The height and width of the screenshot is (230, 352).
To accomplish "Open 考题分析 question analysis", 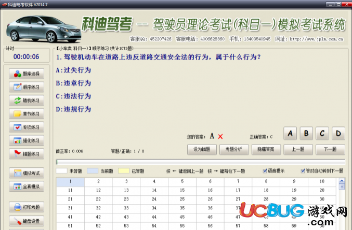I will coord(234,150).
